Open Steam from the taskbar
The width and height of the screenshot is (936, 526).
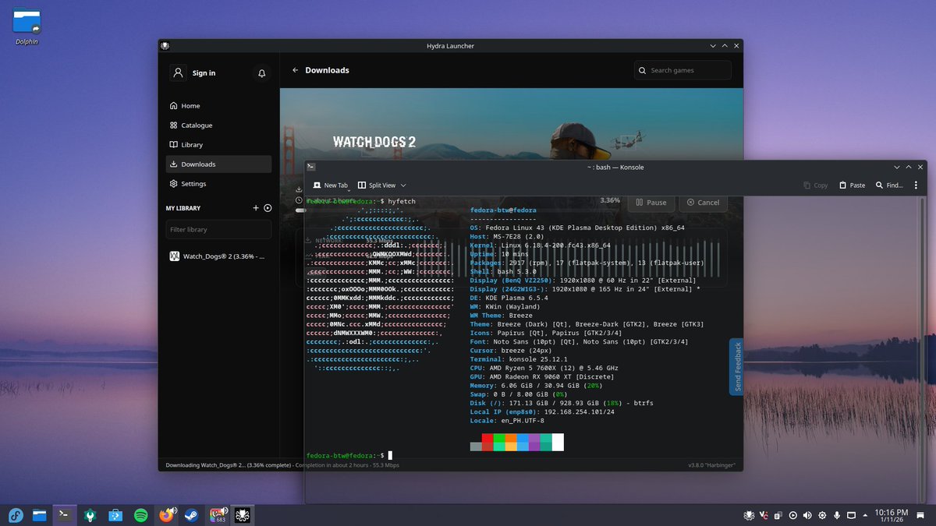[190, 515]
